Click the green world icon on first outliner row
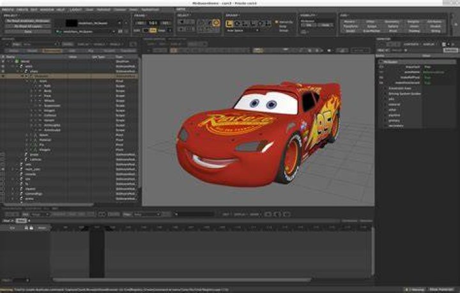Screen dimensions: 460x293 coord(17,61)
